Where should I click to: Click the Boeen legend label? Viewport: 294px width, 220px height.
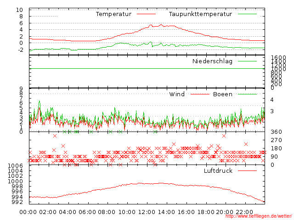point(222,94)
